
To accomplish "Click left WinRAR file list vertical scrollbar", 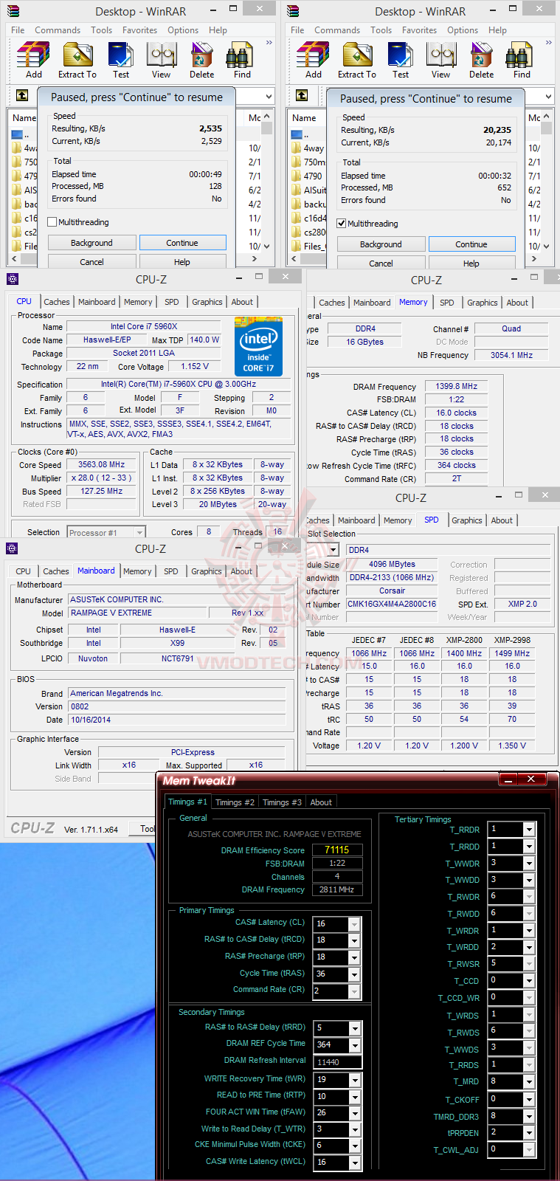I will [266, 182].
